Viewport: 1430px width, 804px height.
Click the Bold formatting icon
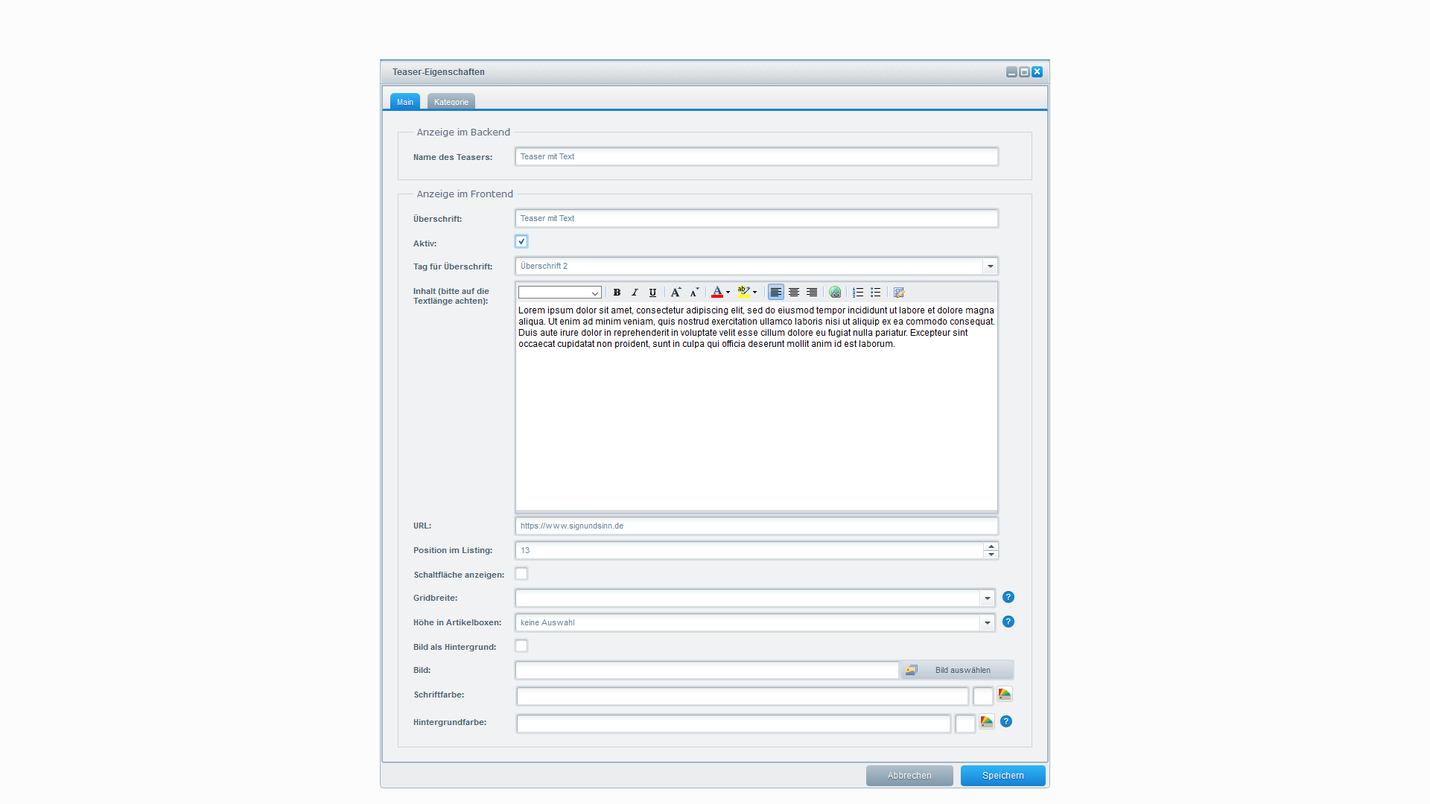point(614,293)
